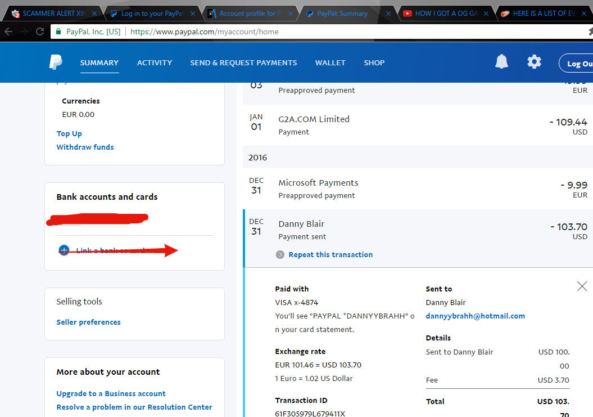Screen dimensions: 593x417
Task: Open Resolve a problem in Resolution Center
Action: click(134, 407)
